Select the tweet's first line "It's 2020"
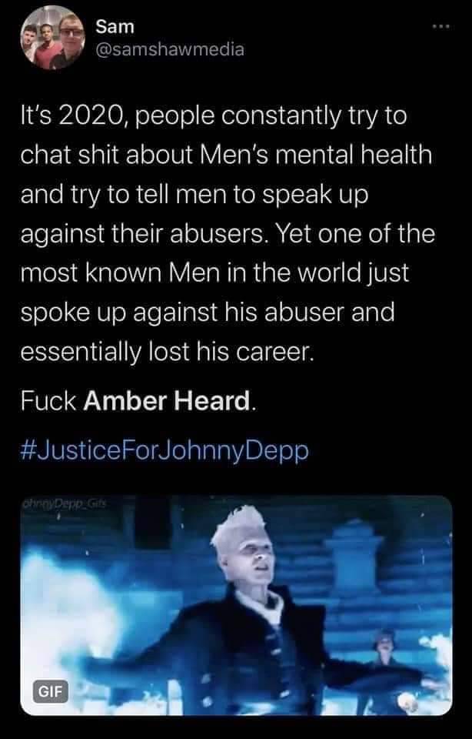This screenshot has height=739, width=472. click(71, 116)
